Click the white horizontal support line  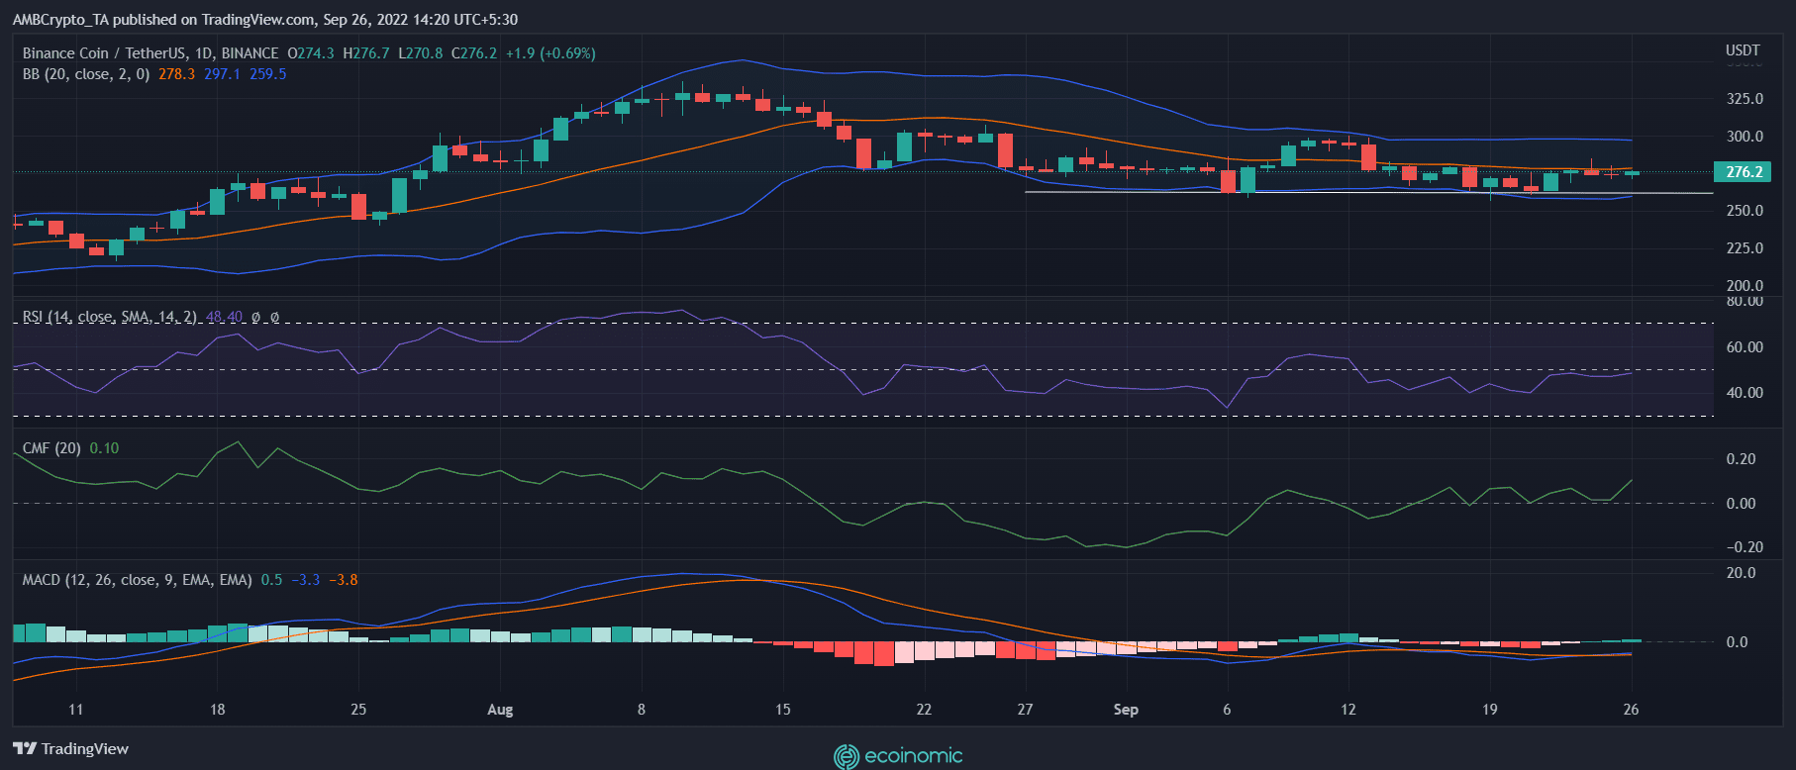click(x=1366, y=193)
